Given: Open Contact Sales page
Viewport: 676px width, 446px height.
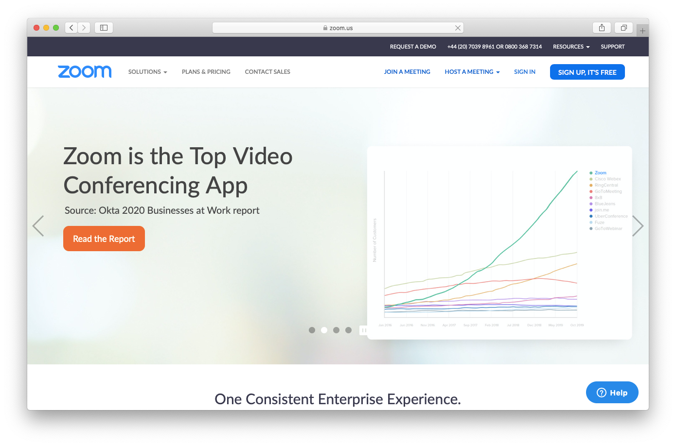Looking at the screenshot, I should click(x=267, y=72).
